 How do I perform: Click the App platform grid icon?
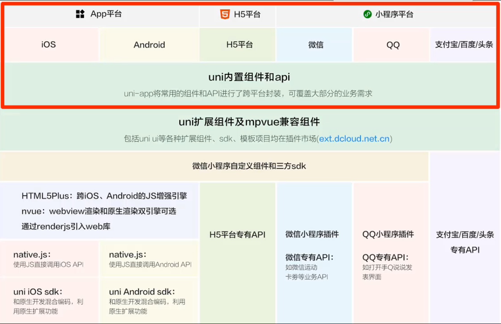click(x=80, y=14)
